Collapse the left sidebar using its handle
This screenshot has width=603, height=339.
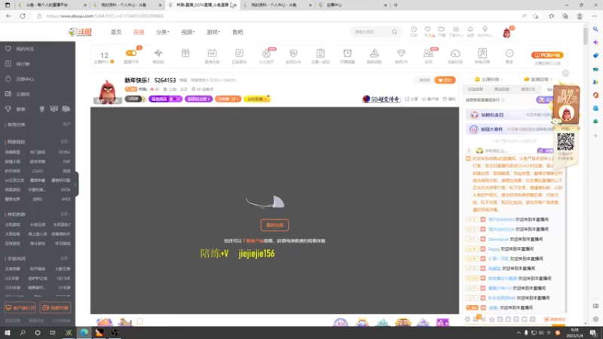point(76,184)
